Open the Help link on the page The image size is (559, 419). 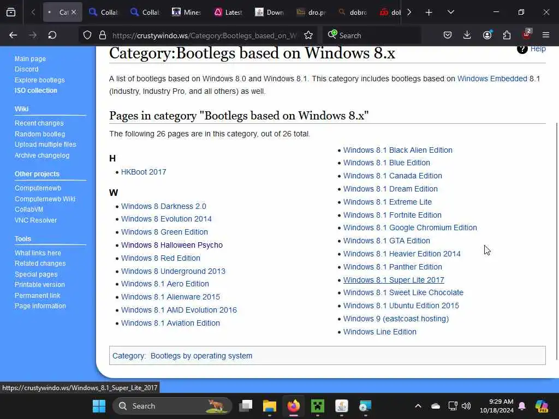[538, 49]
